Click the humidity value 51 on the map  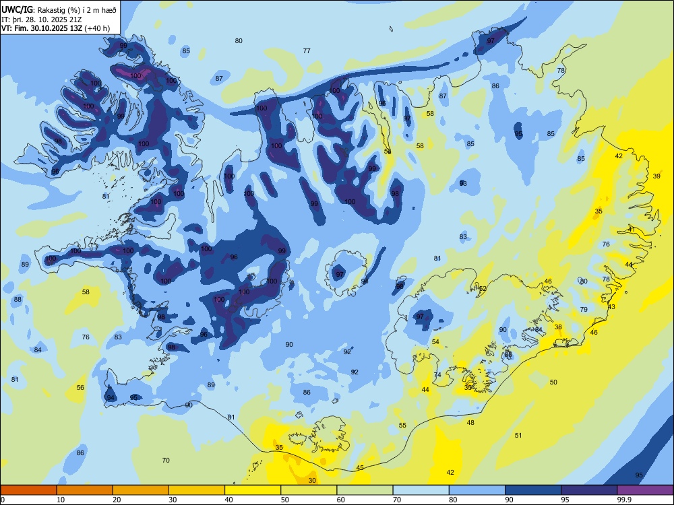pyautogui.click(x=518, y=435)
